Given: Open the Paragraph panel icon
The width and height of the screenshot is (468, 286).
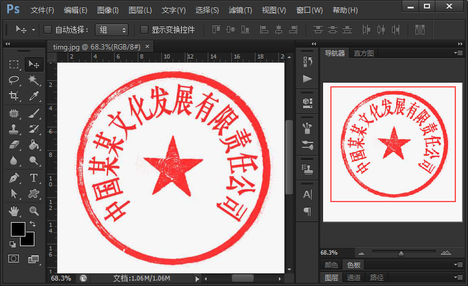Looking at the screenshot, I should click(307, 211).
